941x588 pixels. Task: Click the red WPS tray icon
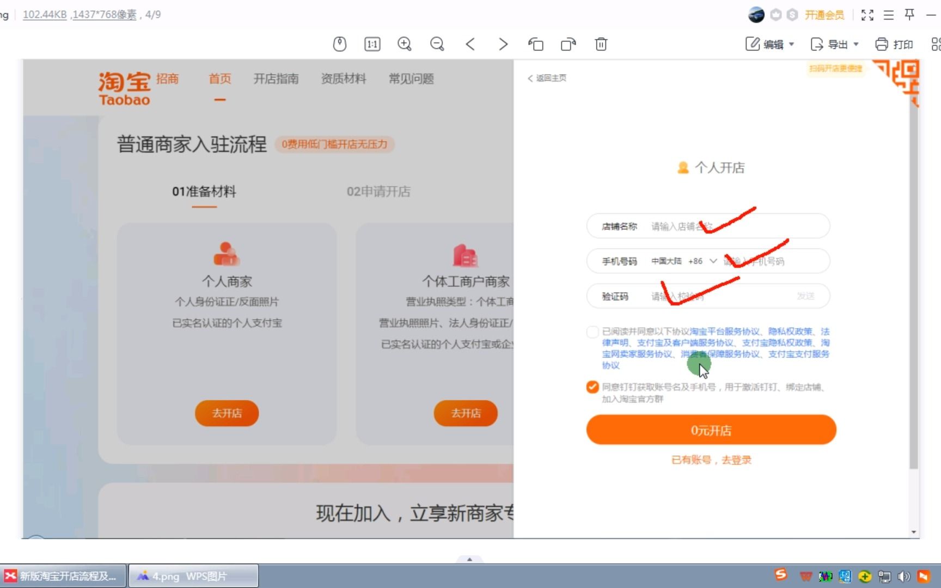806,576
